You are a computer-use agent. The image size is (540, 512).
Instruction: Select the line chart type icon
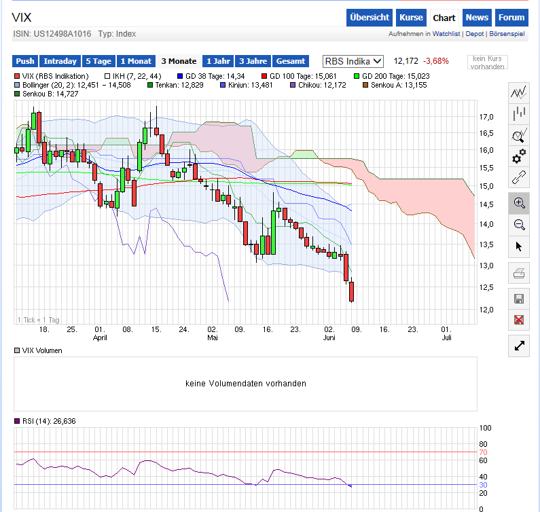(x=520, y=92)
